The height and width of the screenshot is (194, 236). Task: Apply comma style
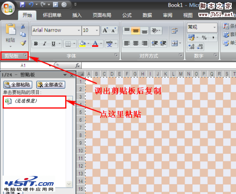coord(213,38)
